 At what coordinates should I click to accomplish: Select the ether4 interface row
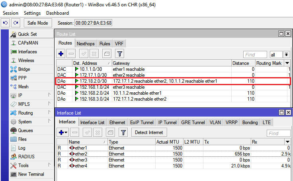[174, 166]
